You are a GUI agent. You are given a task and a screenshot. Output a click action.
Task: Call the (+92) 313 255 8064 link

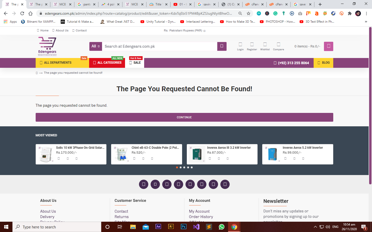coord(291,63)
